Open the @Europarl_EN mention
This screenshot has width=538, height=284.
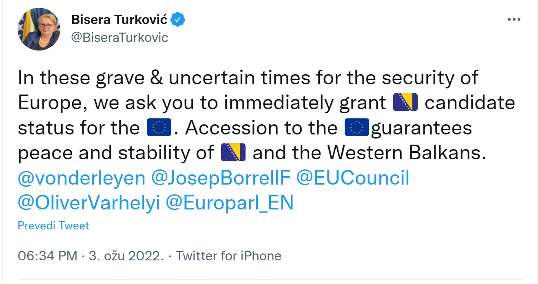click(x=229, y=203)
